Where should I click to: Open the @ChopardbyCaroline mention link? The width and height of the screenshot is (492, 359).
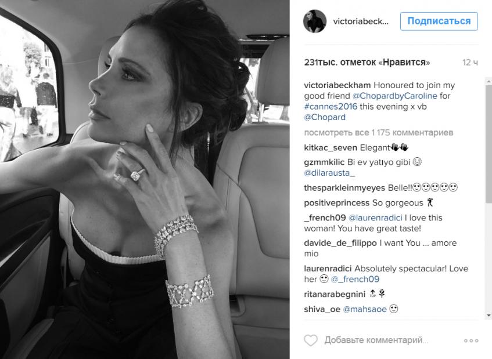tap(394, 96)
